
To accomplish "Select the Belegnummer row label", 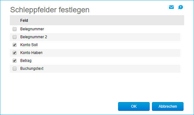I will pyautogui.click(x=32, y=29).
